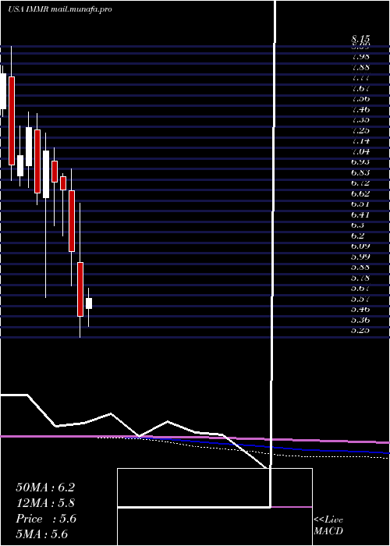
Task: Select the 6.09 price axis label
Action: click(x=360, y=246)
